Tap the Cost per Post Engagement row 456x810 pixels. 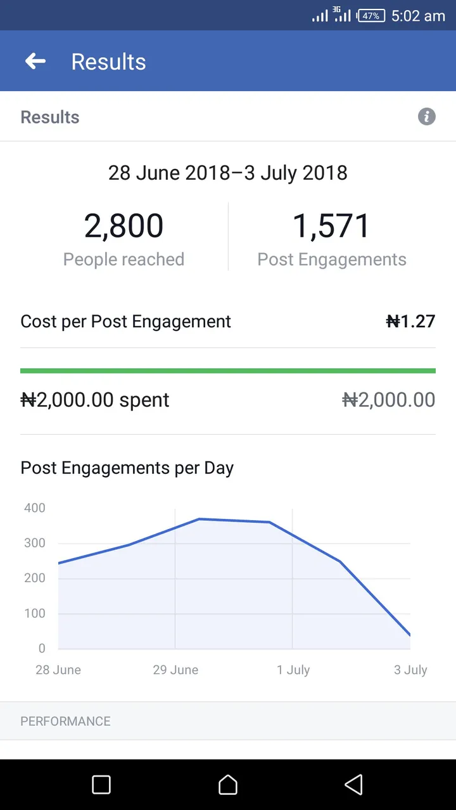tap(228, 321)
